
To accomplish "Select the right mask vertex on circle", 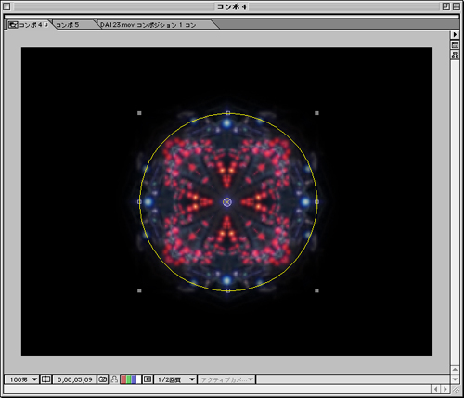I will [x=316, y=202].
